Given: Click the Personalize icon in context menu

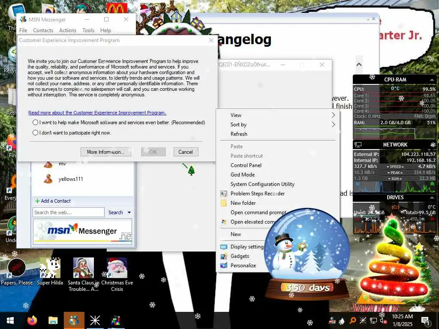Looking at the screenshot, I should pos(224,266).
